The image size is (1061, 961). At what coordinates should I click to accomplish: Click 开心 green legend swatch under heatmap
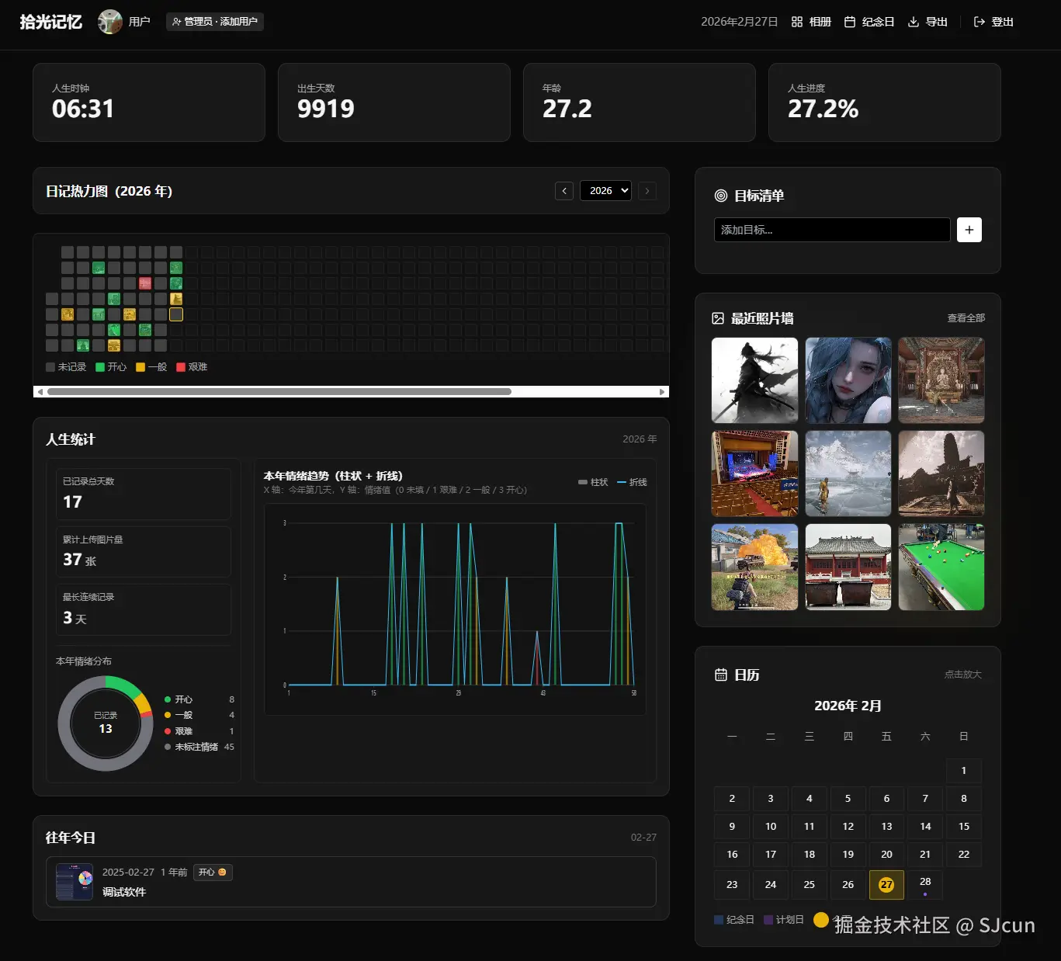tap(100, 367)
